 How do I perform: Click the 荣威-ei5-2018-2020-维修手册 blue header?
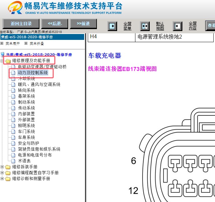[x=42, y=37]
